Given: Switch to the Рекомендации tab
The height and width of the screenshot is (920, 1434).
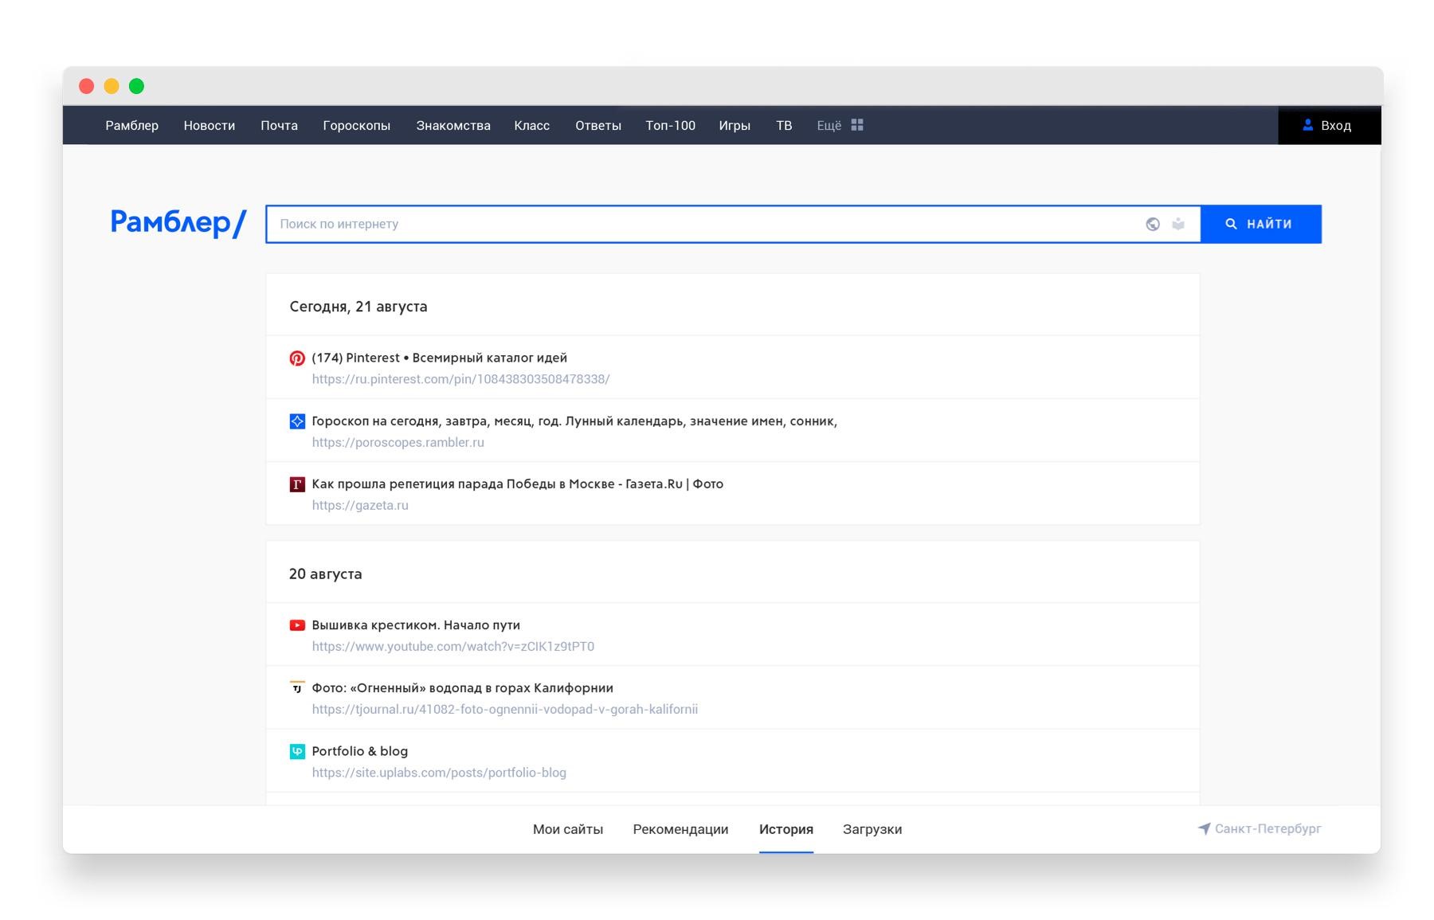Looking at the screenshot, I should (680, 829).
